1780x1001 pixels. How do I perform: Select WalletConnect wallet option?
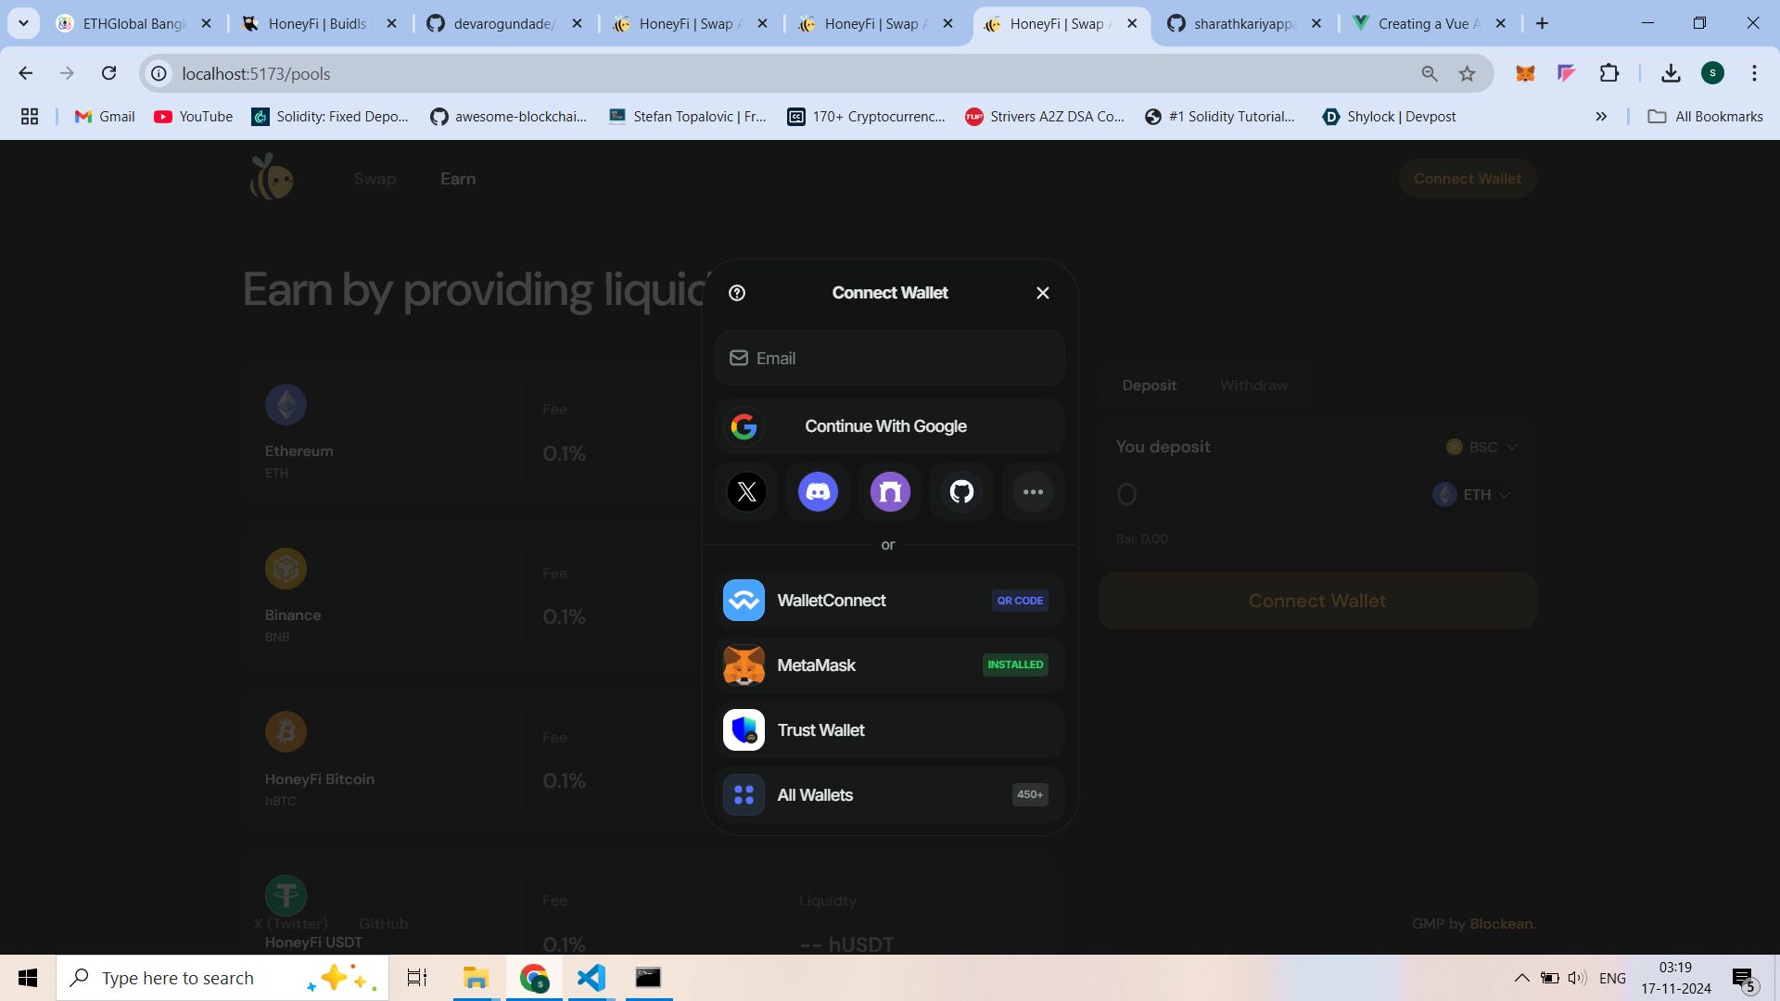point(889,601)
